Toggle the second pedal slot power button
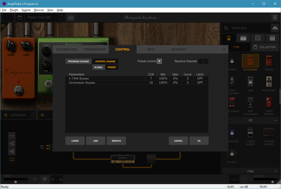The height and width of the screenshot is (189, 281). [42, 115]
